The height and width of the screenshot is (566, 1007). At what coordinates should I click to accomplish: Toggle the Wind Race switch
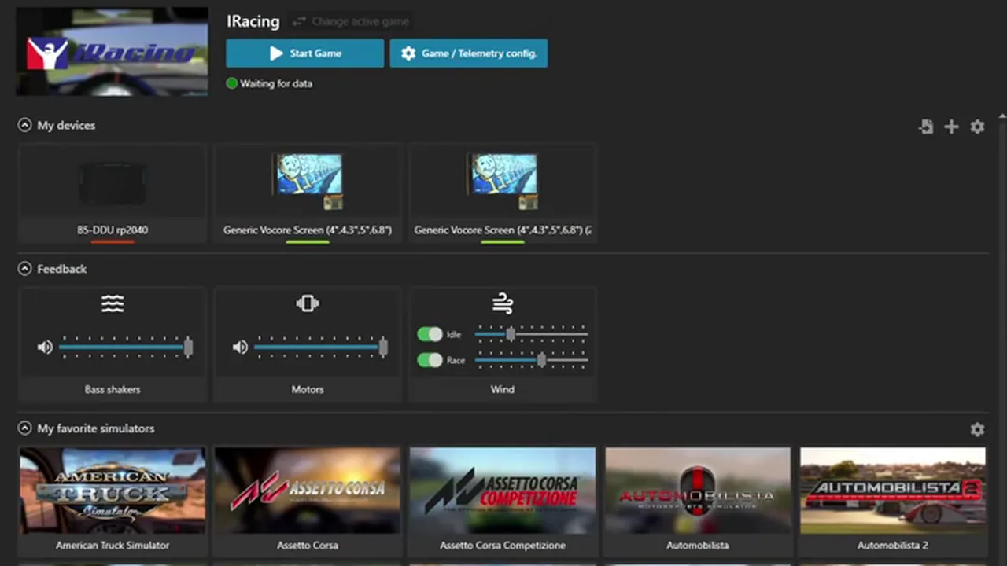point(430,360)
